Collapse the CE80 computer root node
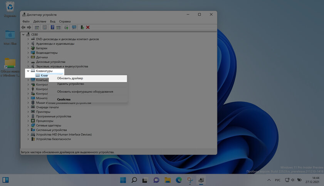 click(x=24, y=35)
